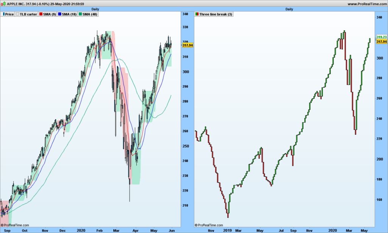Click the 200 label on the right price axis
The width and height of the screenshot is (388, 233).
point(379,159)
